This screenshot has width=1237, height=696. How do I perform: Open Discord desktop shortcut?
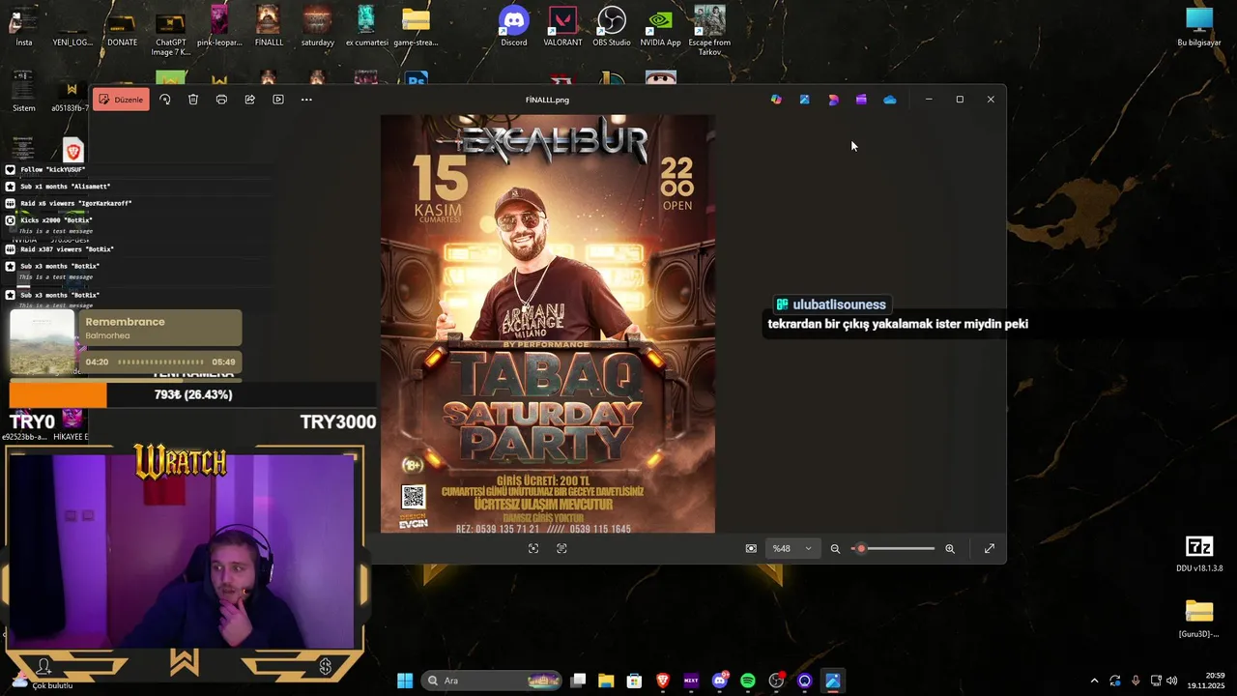point(514,26)
